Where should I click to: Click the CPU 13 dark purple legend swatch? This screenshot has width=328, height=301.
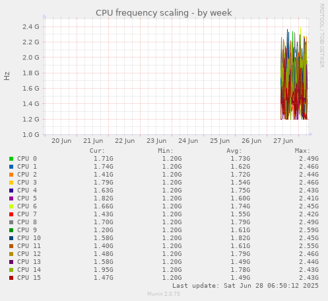(11, 262)
